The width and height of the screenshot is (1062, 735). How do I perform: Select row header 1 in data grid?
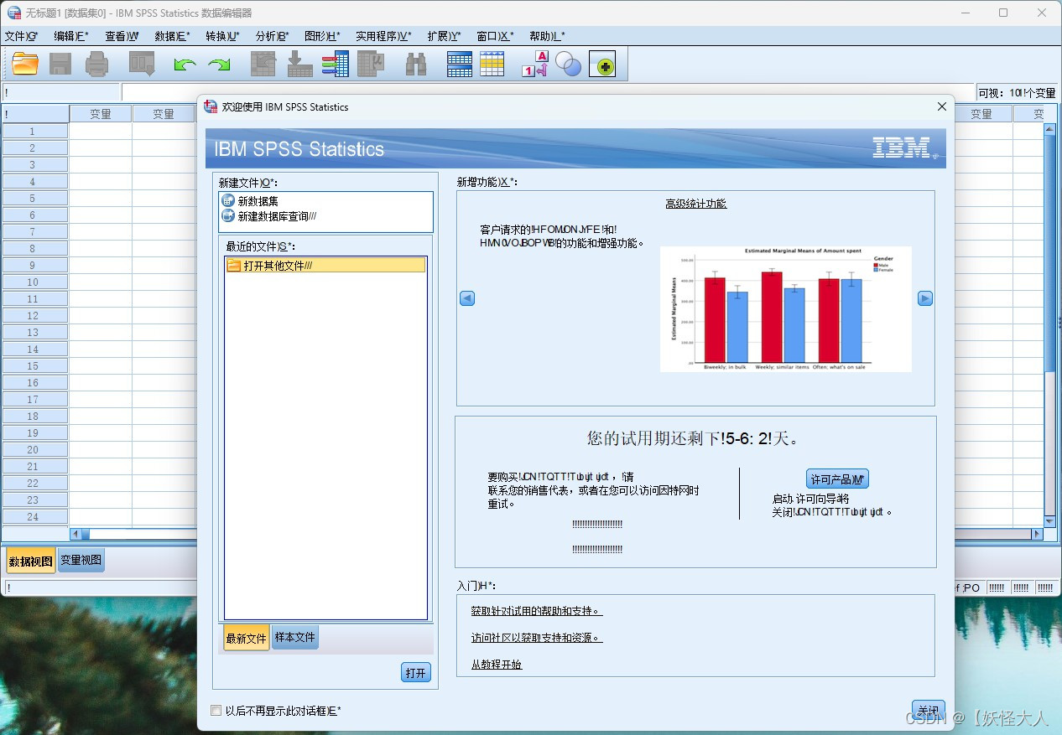pos(34,131)
